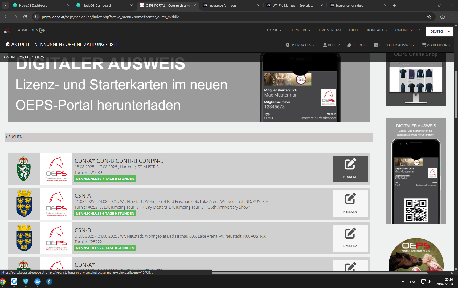Open Docker whale icon in taskbar

point(38,282)
